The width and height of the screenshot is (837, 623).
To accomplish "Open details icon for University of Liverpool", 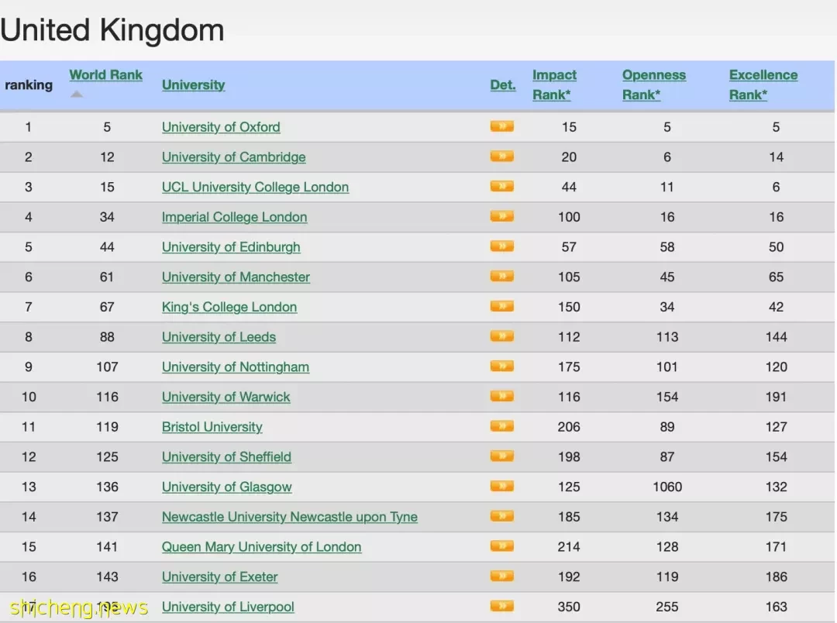I will tap(501, 605).
